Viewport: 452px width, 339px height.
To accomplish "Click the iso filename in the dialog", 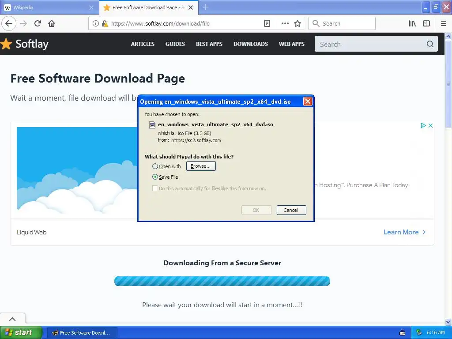I will [x=215, y=124].
